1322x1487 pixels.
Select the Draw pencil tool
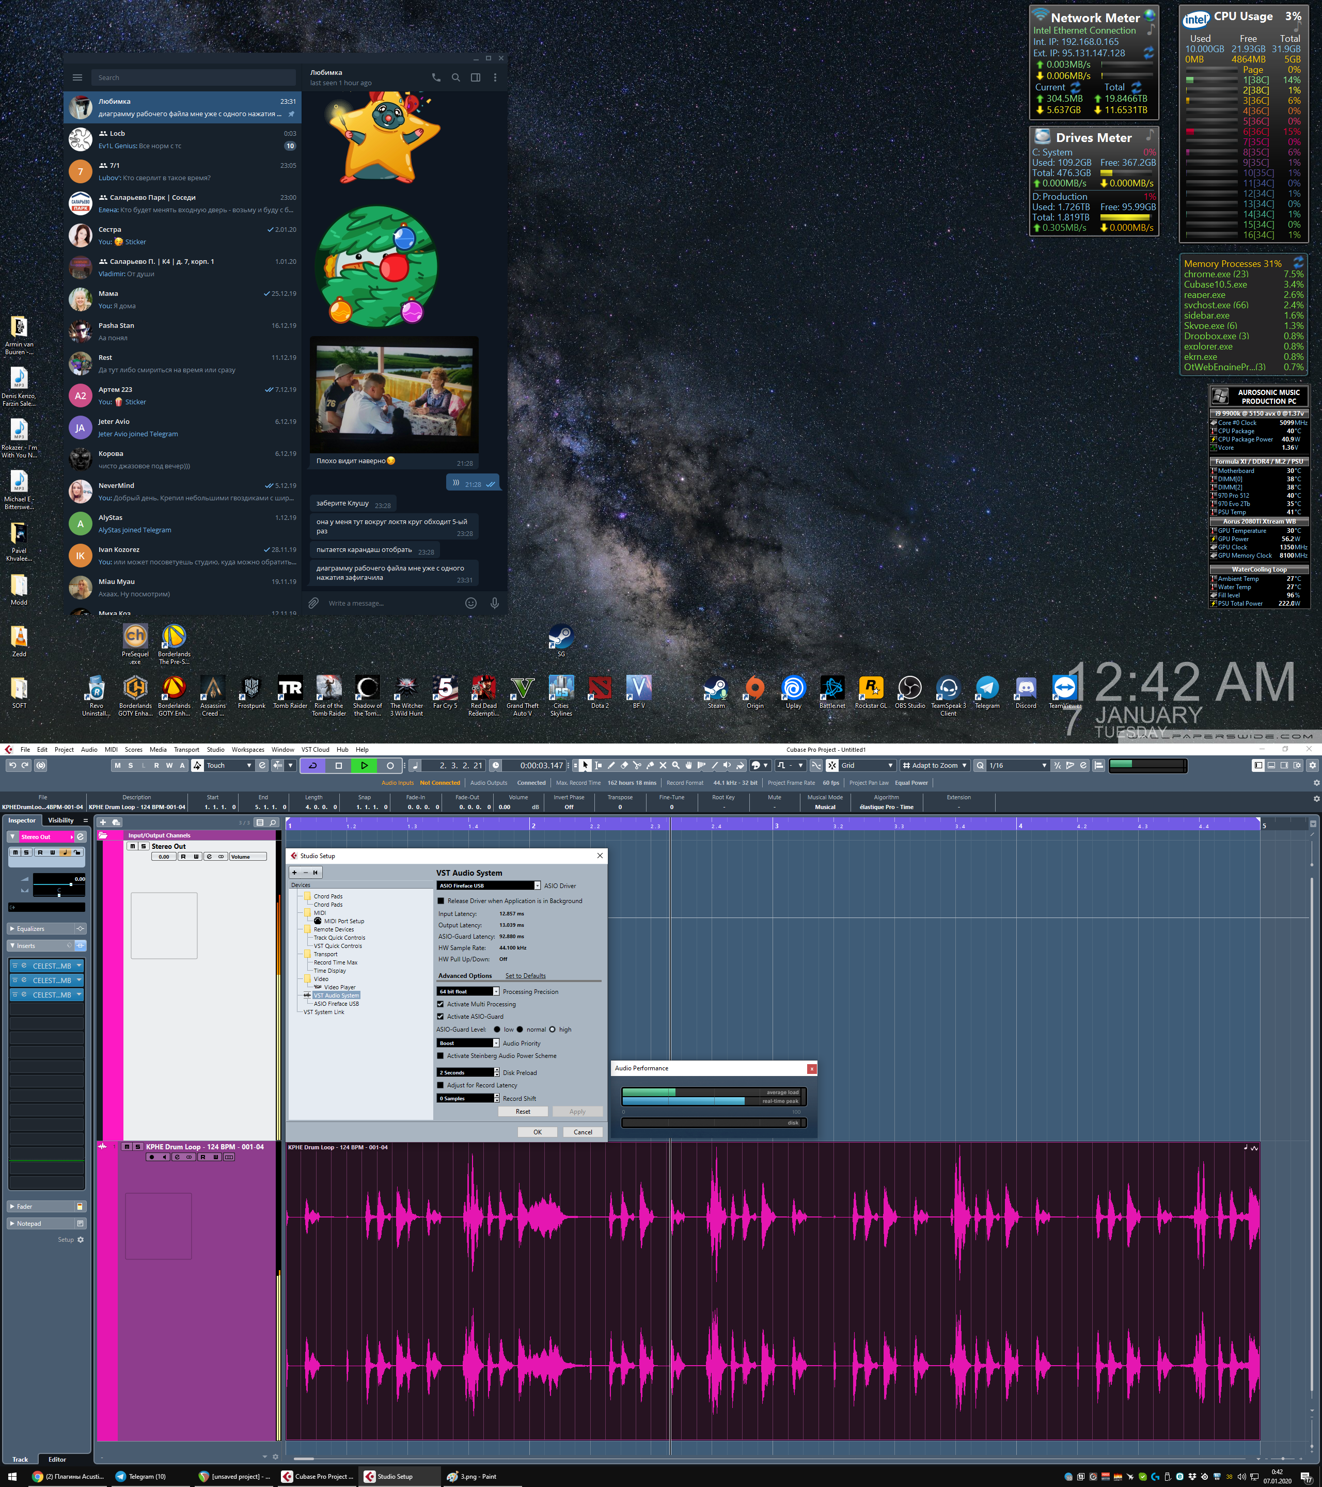[611, 765]
